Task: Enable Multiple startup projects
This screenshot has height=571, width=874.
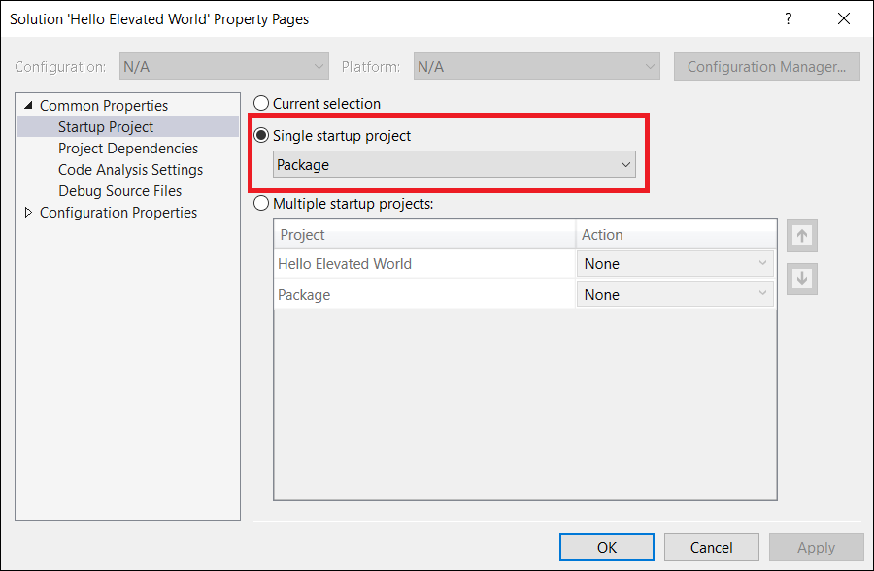Action: (260, 204)
